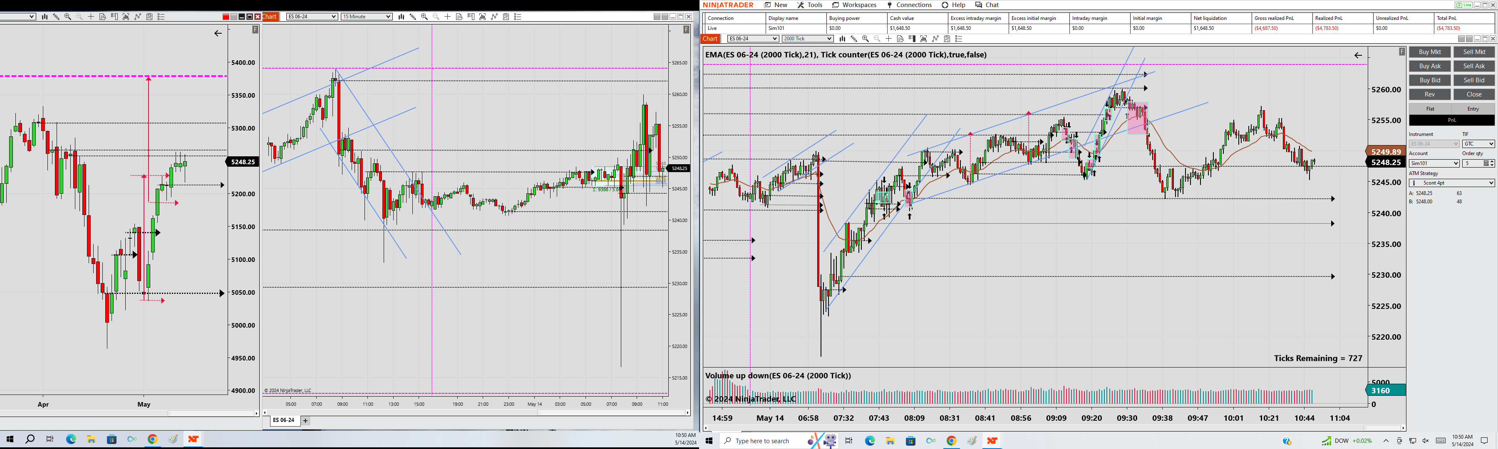Click the black PnL display bar

pyautogui.click(x=1451, y=120)
